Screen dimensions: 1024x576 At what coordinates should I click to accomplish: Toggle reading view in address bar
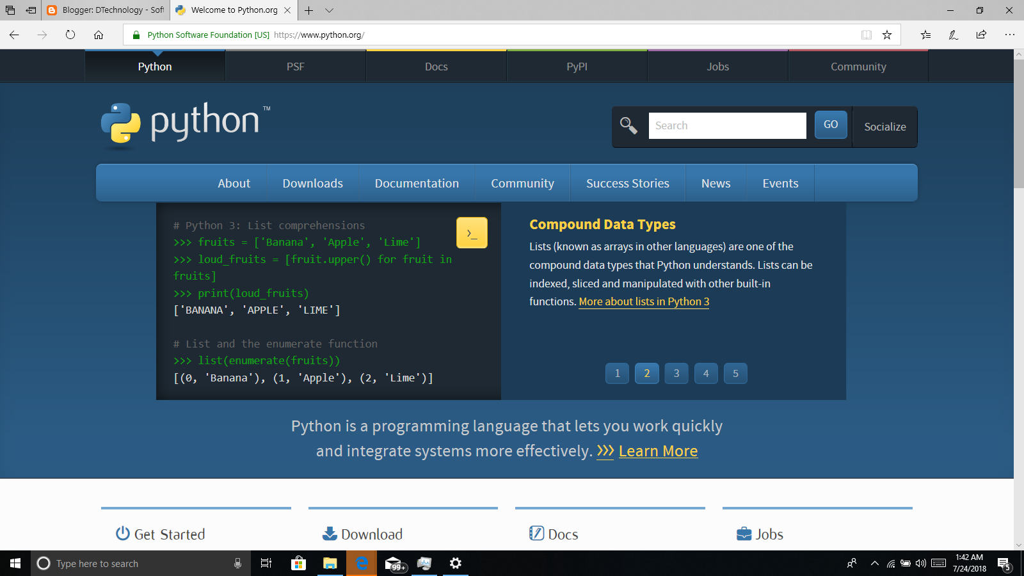[867, 35]
